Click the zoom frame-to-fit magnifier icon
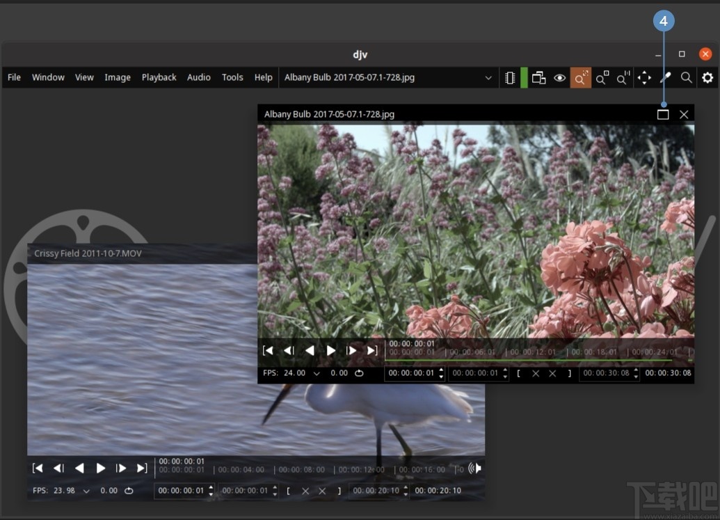The width and height of the screenshot is (720, 520). [x=581, y=78]
